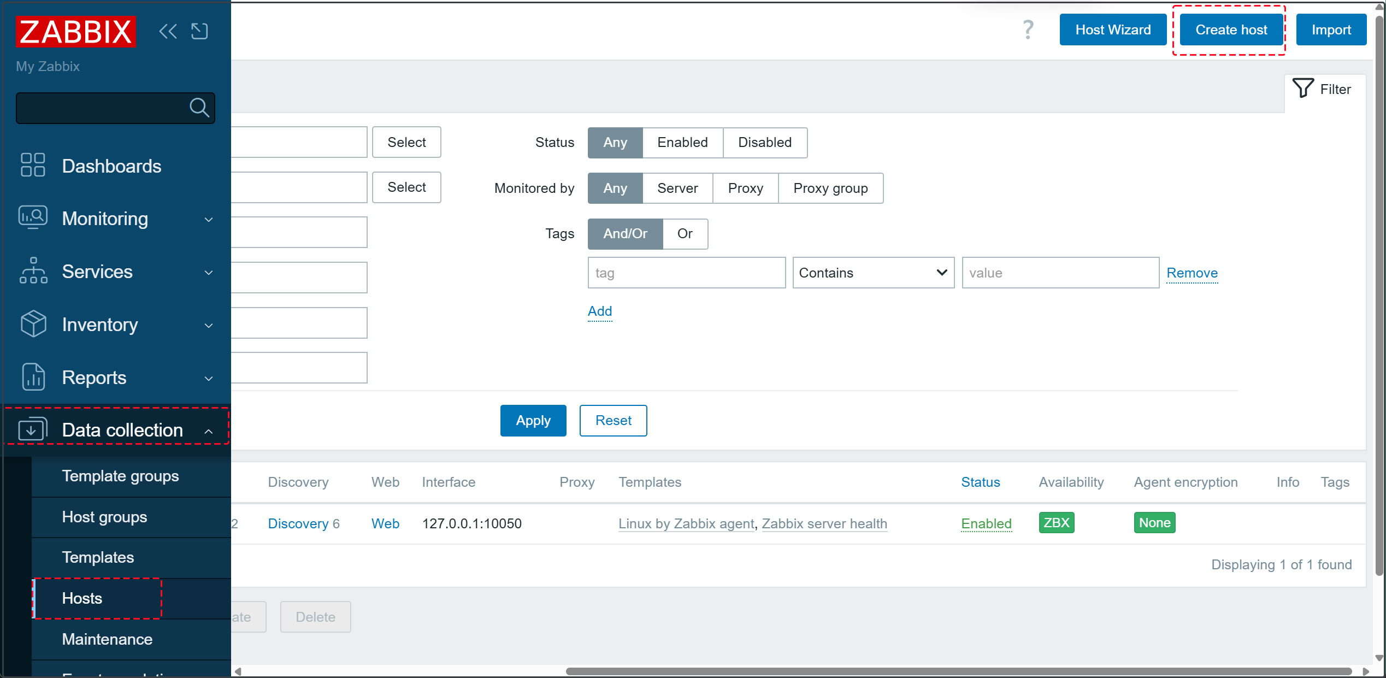
Task: Switch Tags mode to Or
Action: 685,234
